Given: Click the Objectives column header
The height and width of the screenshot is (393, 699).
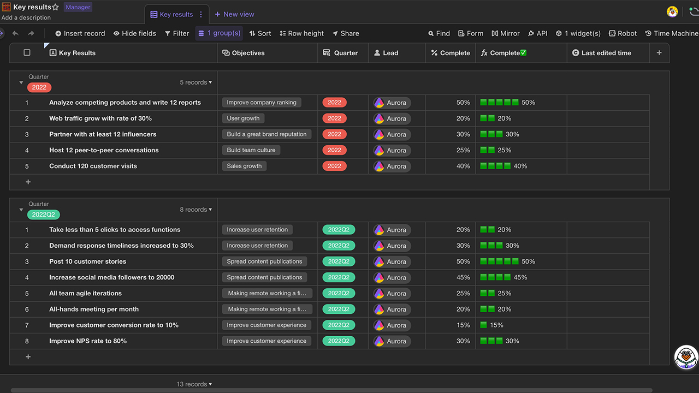Looking at the screenshot, I should click(x=268, y=53).
